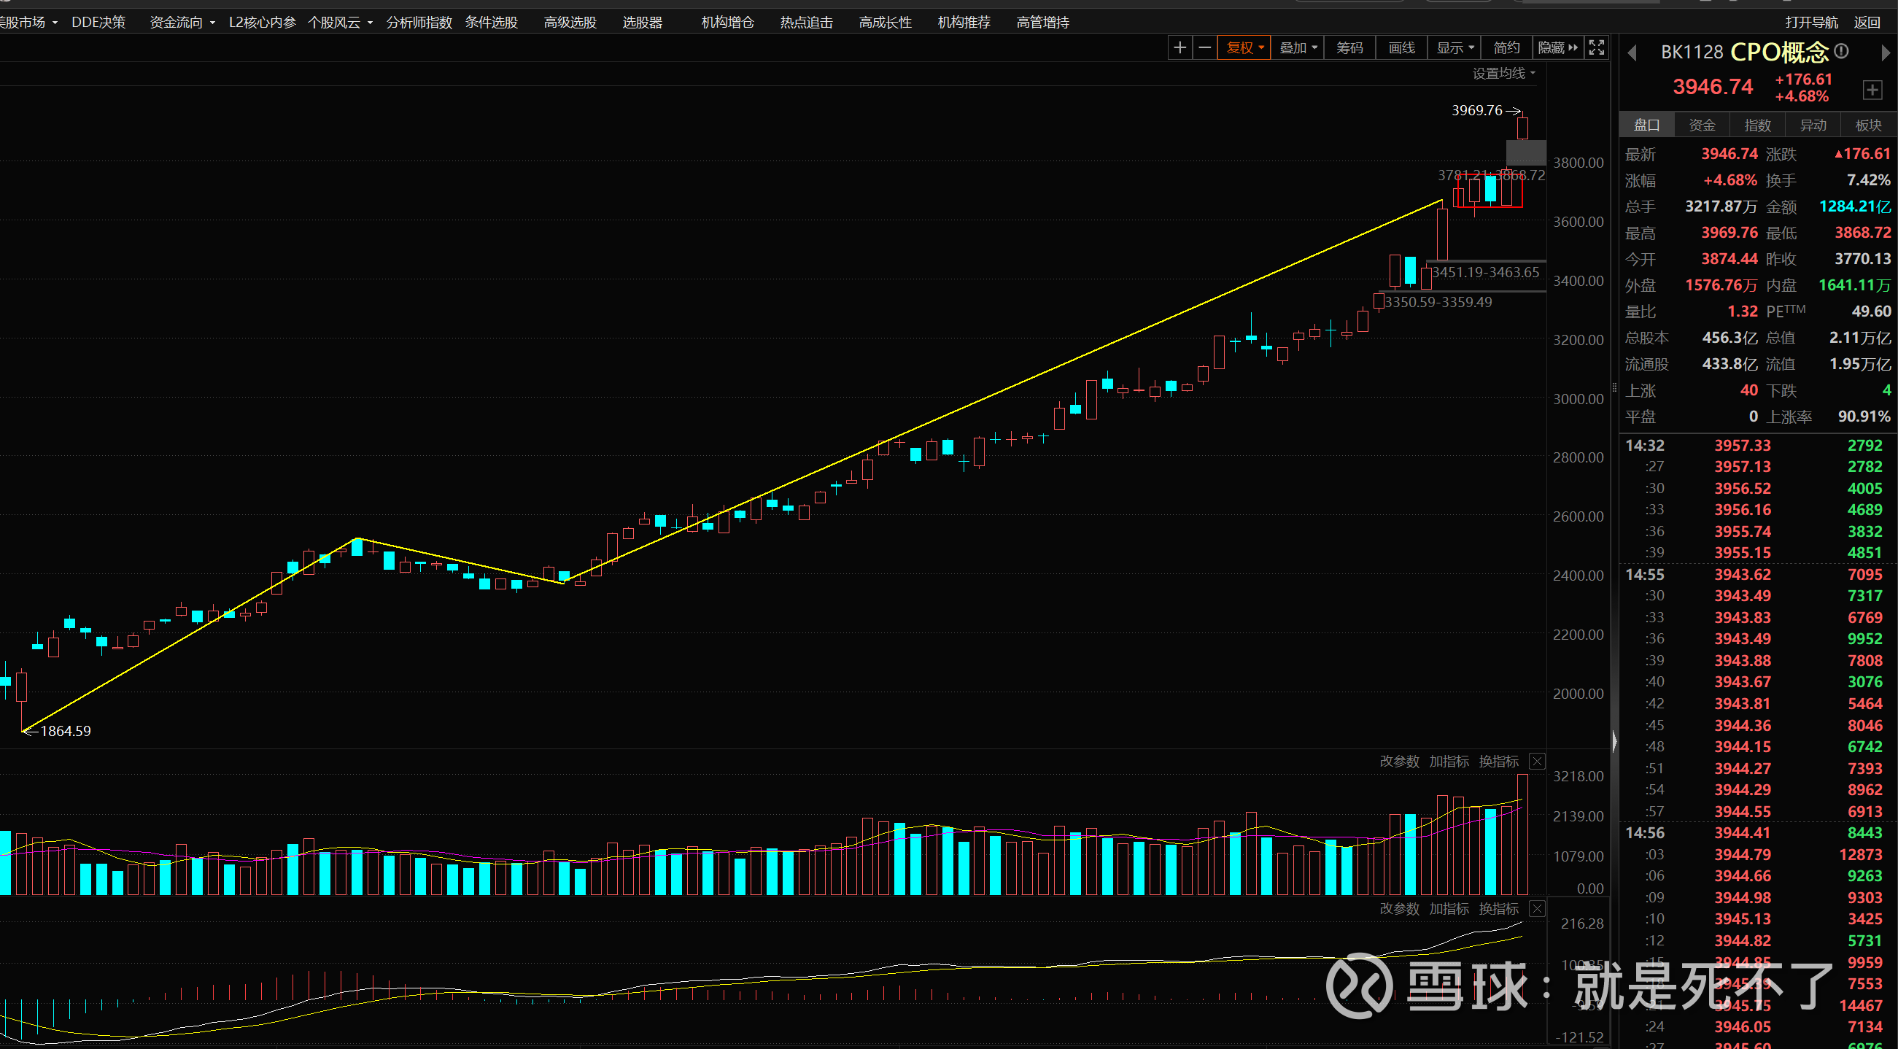Zoom out chart with minus icon
The height and width of the screenshot is (1049, 1898).
coord(1205,48)
